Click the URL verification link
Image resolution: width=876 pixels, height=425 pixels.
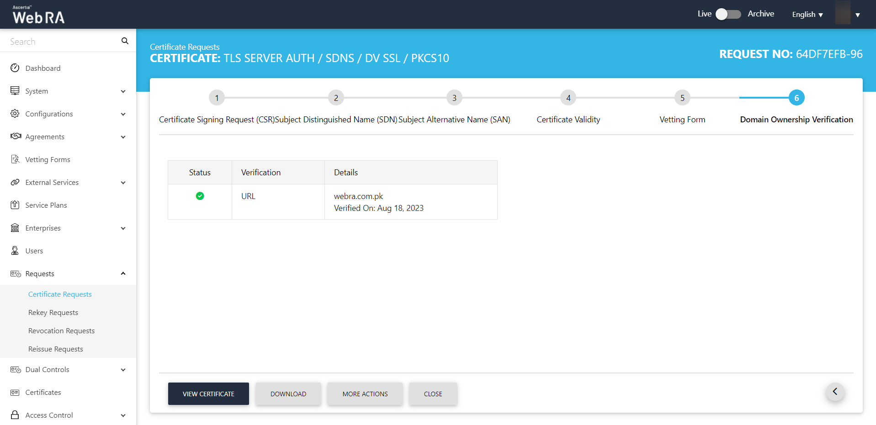click(248, 196)
